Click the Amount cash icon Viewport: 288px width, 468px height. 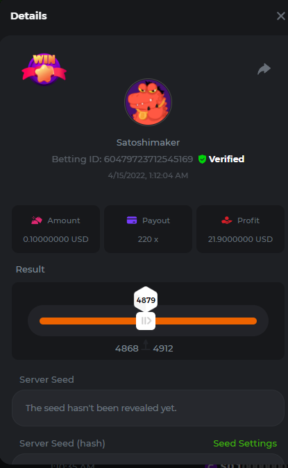[37, 220]
